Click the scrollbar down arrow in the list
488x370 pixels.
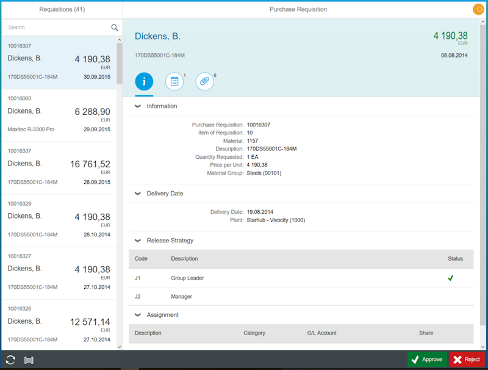[118, 347]
